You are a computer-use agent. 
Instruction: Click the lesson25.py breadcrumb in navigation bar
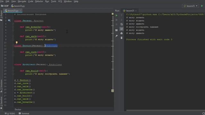tap(18, 6)
